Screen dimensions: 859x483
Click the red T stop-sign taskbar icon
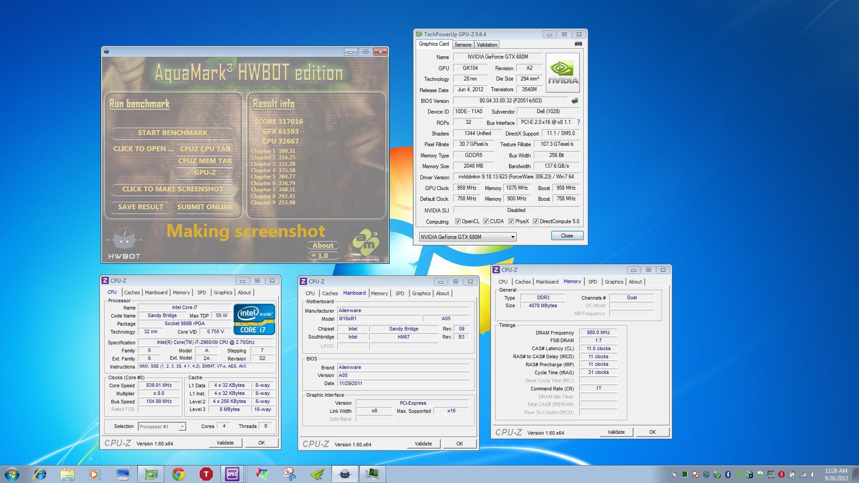tap(206, 474)
